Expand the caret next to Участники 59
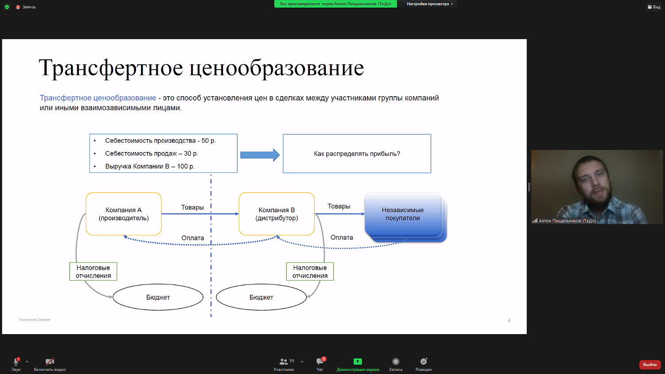Screen dimensions: 665x374 301,361
